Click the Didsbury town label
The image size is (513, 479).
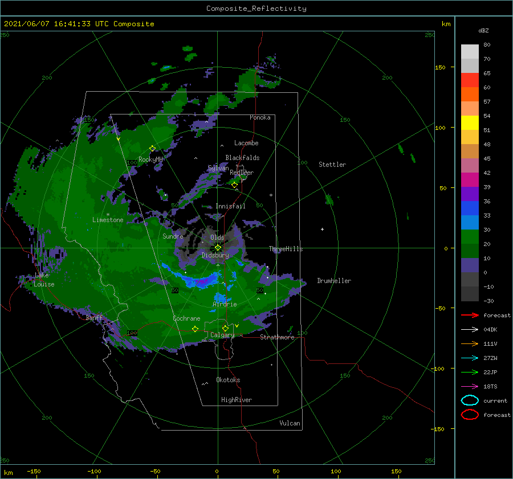(215, 255)
